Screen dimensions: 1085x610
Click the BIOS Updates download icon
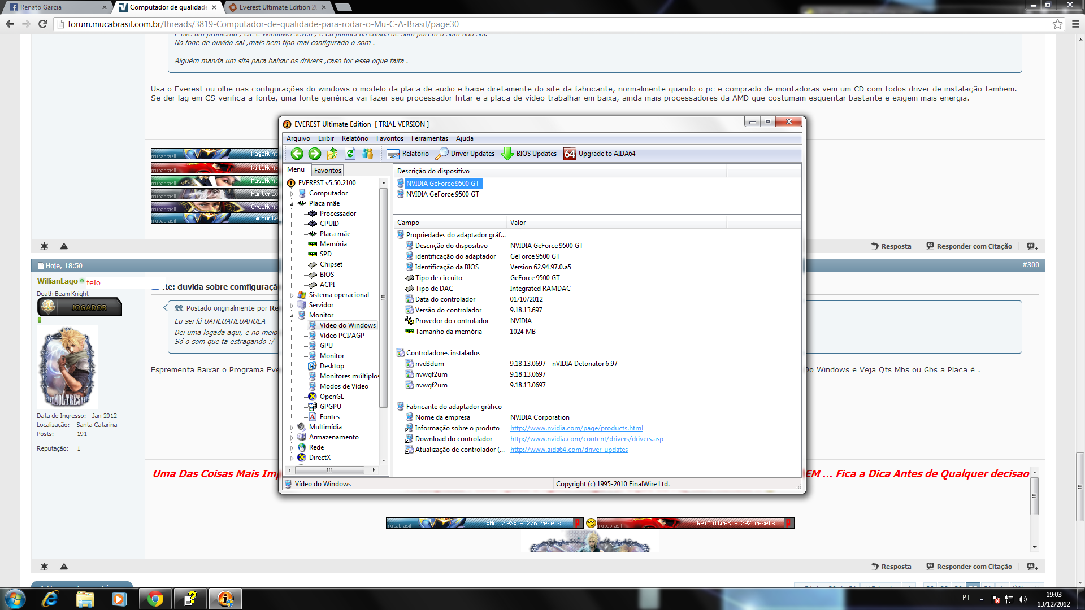pyautogui.click(x=507, y=154)
